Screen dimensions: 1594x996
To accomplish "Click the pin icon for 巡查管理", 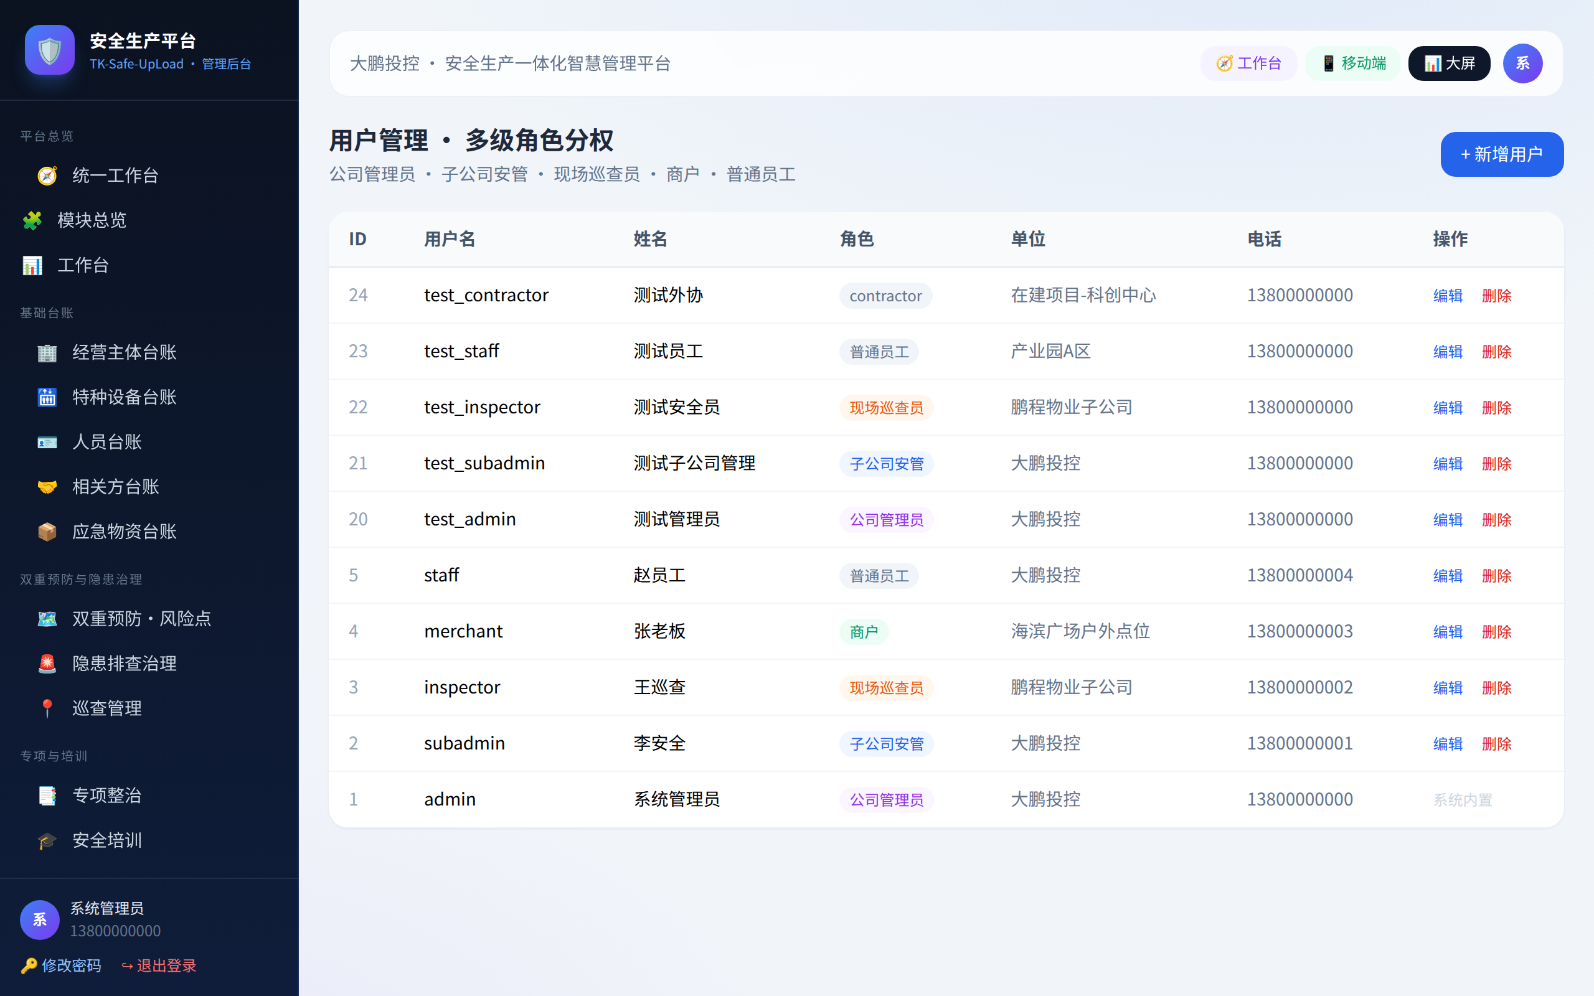I will coord(47,709).
